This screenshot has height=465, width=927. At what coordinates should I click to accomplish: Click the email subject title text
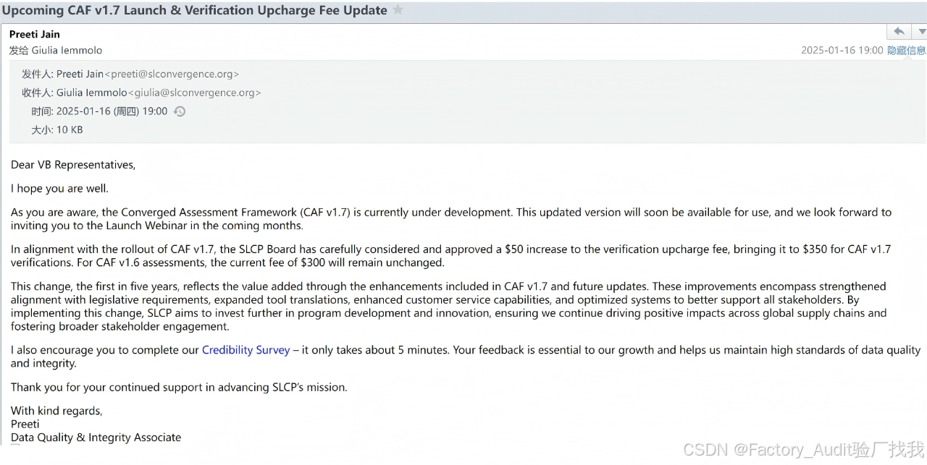[195, 10]
